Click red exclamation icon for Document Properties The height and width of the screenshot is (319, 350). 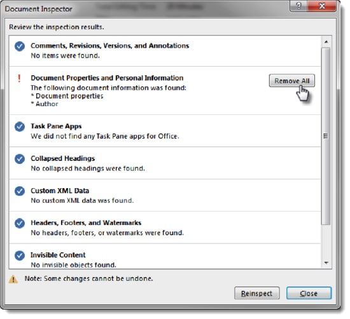coord(19,78)
